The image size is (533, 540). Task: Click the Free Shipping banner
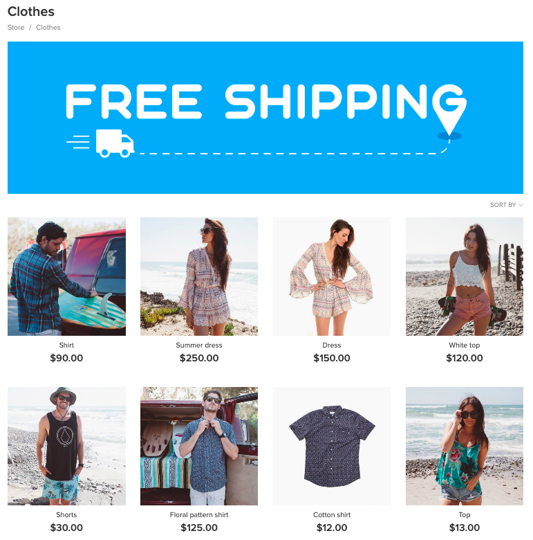265,118
